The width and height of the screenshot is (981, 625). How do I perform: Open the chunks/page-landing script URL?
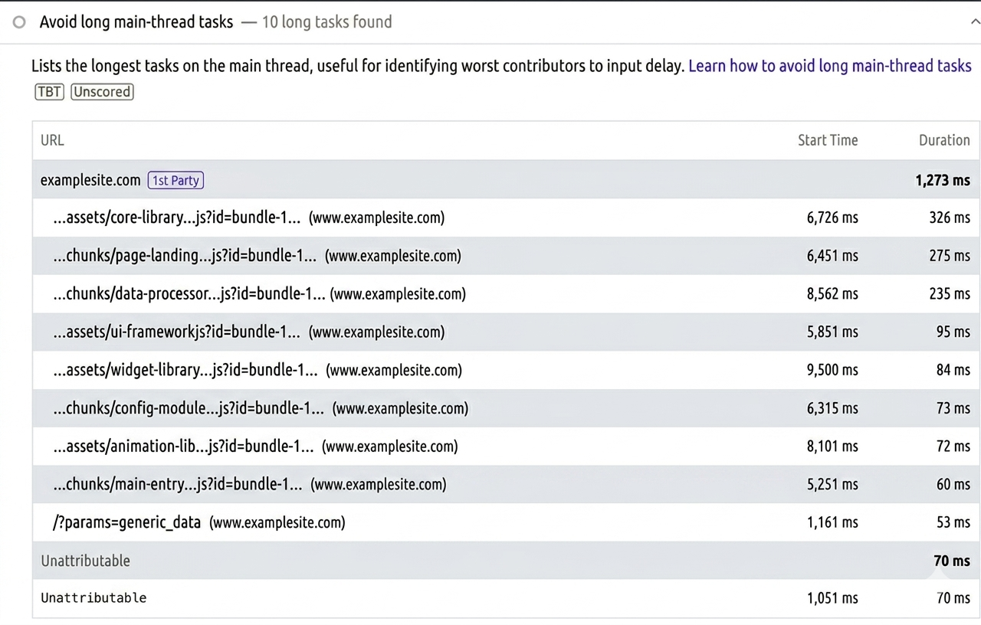[185, 256]
